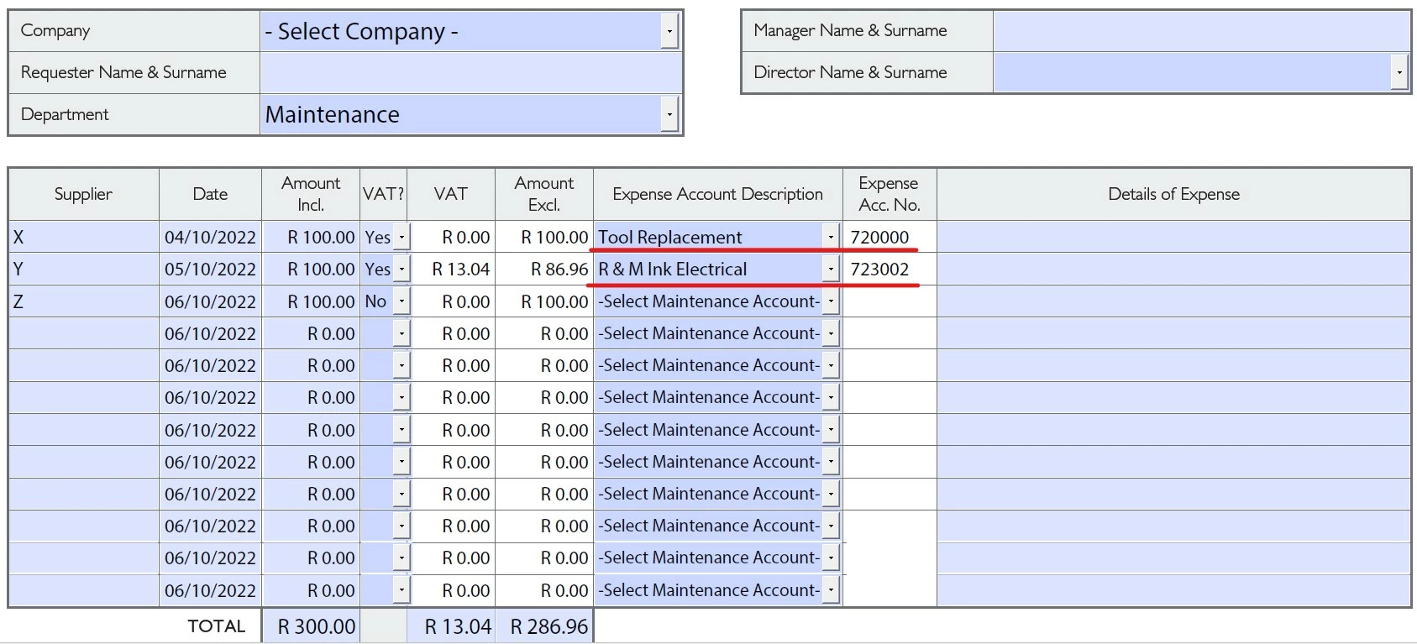Select the Expense Account Description column header
Screen dimensions: 1417x644
(718, 194)
